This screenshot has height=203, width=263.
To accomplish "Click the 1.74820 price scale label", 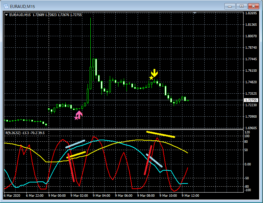I will click(x=251, y=82).
